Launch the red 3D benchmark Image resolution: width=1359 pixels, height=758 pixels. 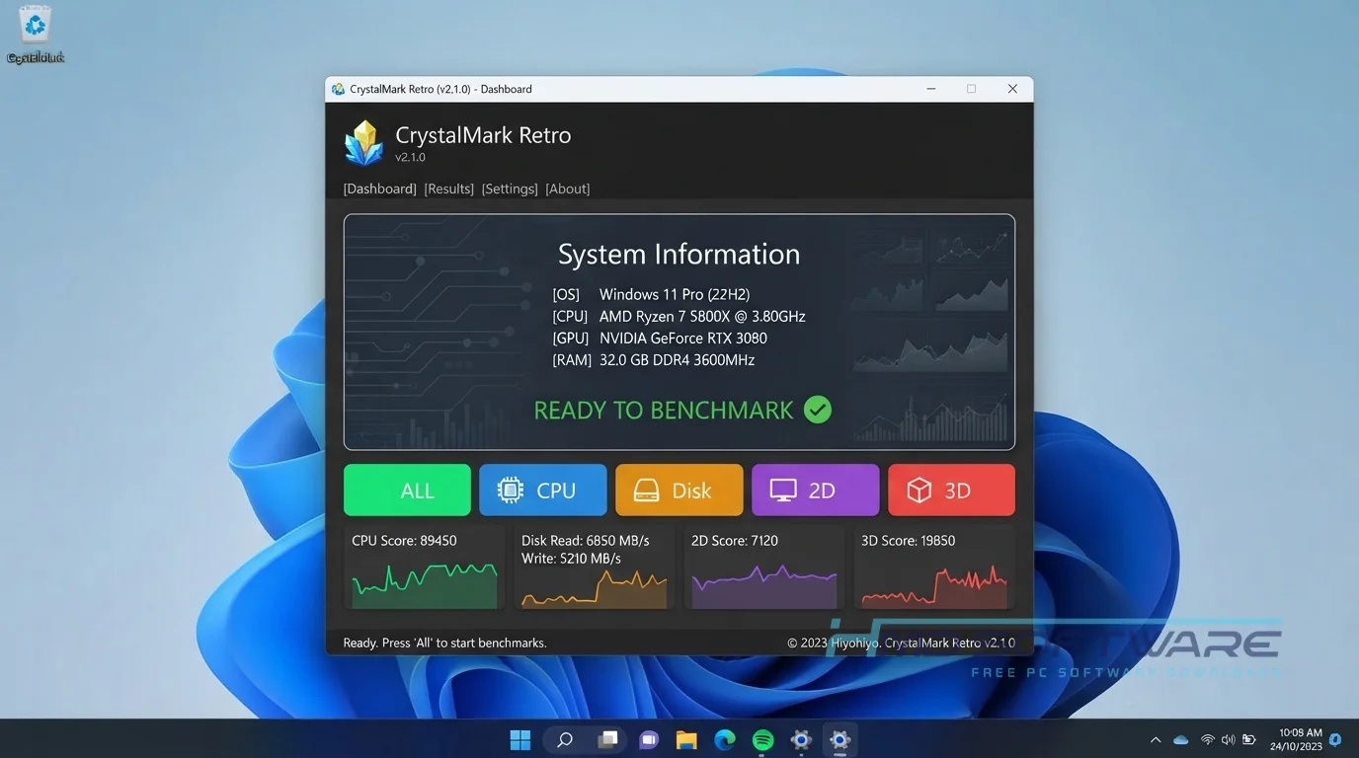click(951, 491)
